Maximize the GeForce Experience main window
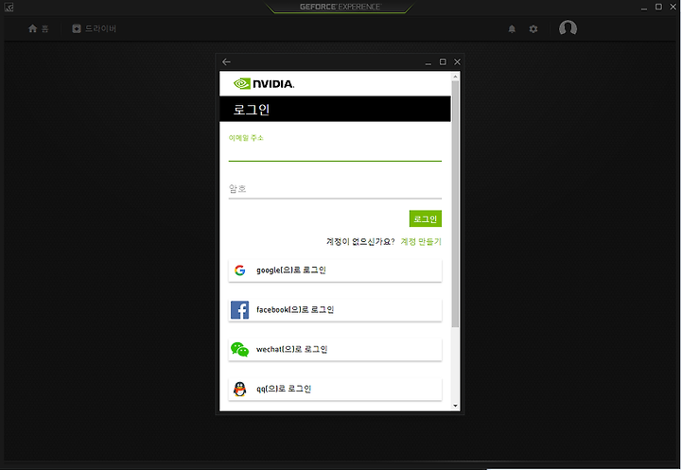 pyautogui.click(x=659, y=7)
